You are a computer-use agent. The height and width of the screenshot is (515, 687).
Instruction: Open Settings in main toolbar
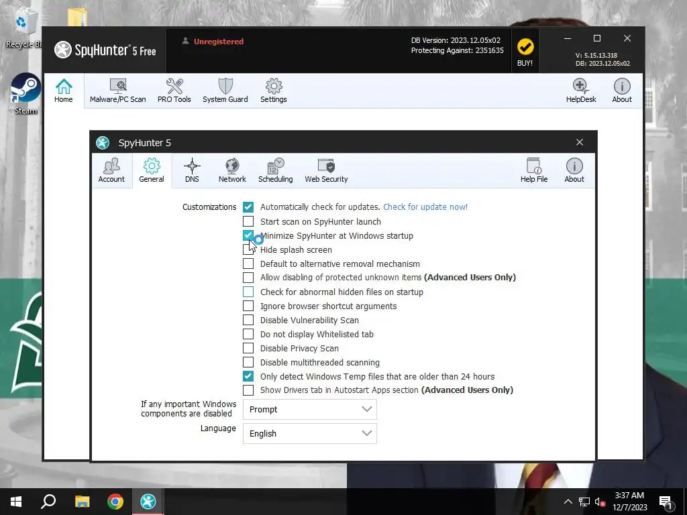pyautogui.click(x=274, y=91)
